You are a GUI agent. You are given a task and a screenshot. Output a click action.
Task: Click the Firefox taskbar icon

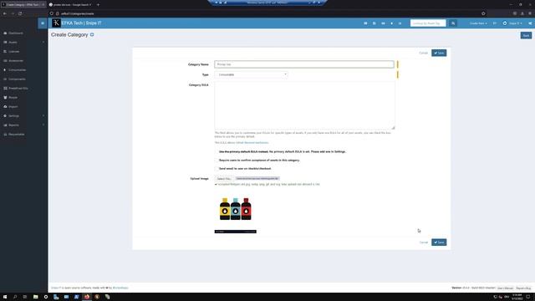(x=87, y=297)
